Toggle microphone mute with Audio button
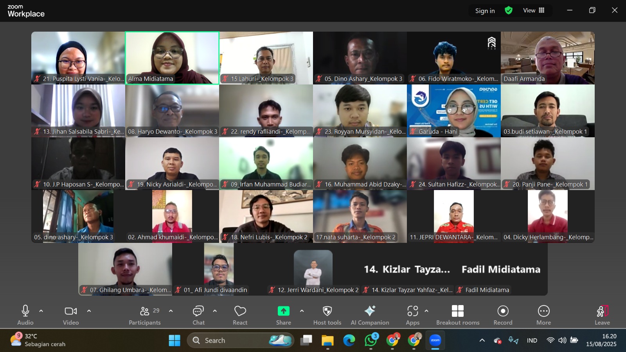Image resolution: width=626 pixels, height=352 pixels. 25,311
